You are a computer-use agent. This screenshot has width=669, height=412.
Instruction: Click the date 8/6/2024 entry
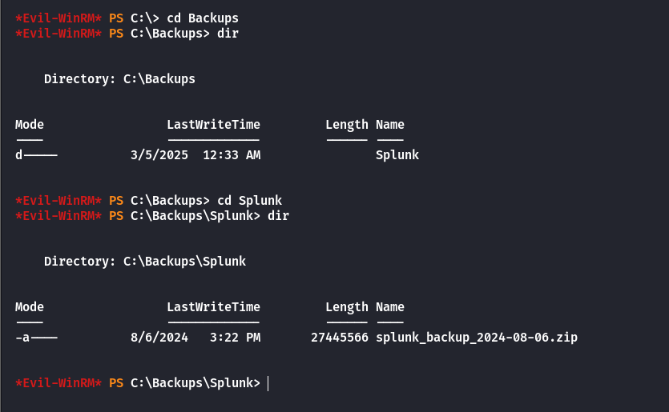[159, 338]
